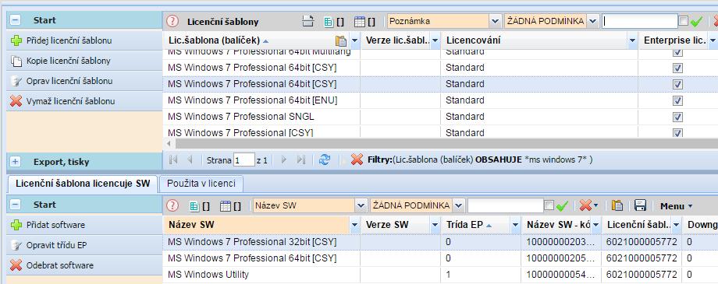Toggle Enterprise lic. checkbox for 64bit [ENU] row

point(677,100)
